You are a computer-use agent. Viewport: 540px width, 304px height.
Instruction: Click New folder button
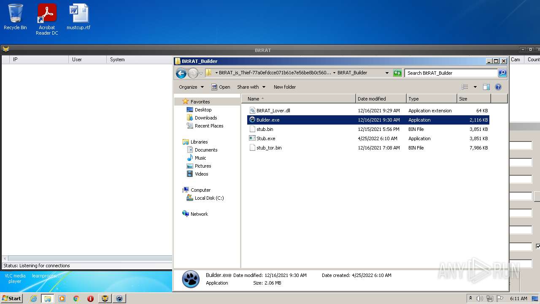pyautogui.click(x=285, y=87)
